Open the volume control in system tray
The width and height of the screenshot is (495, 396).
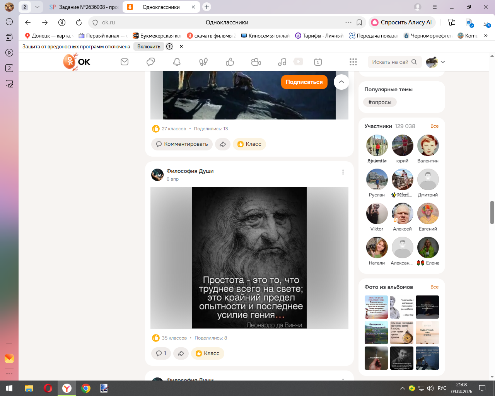click(430, 388)
